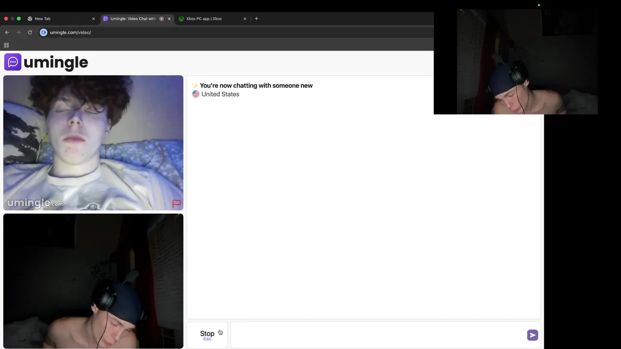Report stranger using the red flag icon
Screen dimensions: 621x349
(x=177, y=203)
